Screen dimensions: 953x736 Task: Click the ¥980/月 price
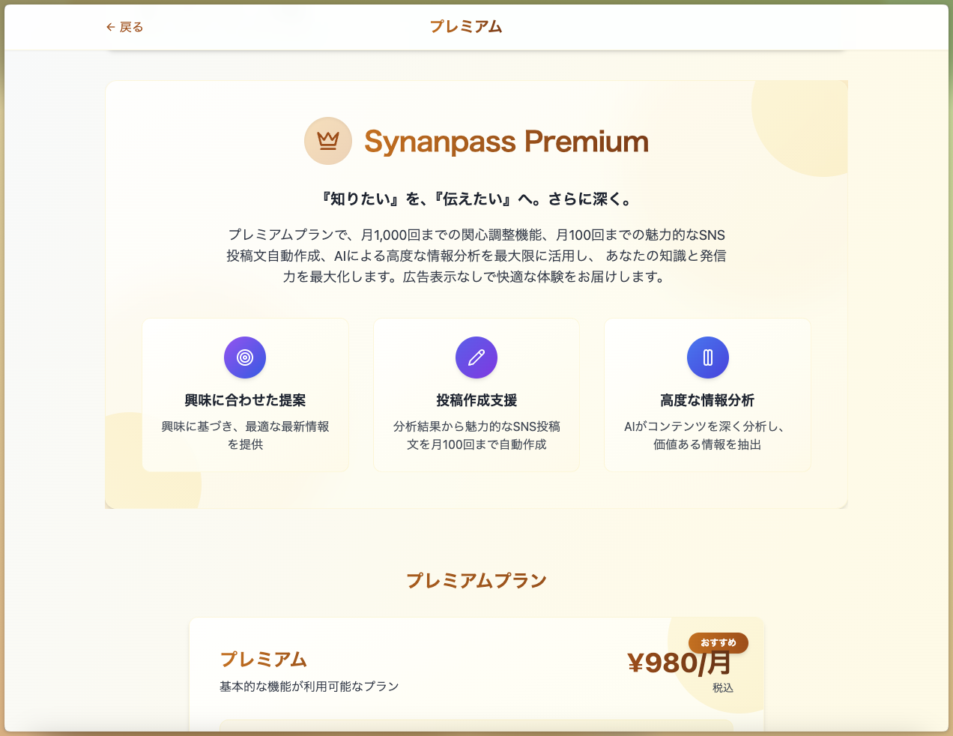pyautogui.click(x=678, y=663)
